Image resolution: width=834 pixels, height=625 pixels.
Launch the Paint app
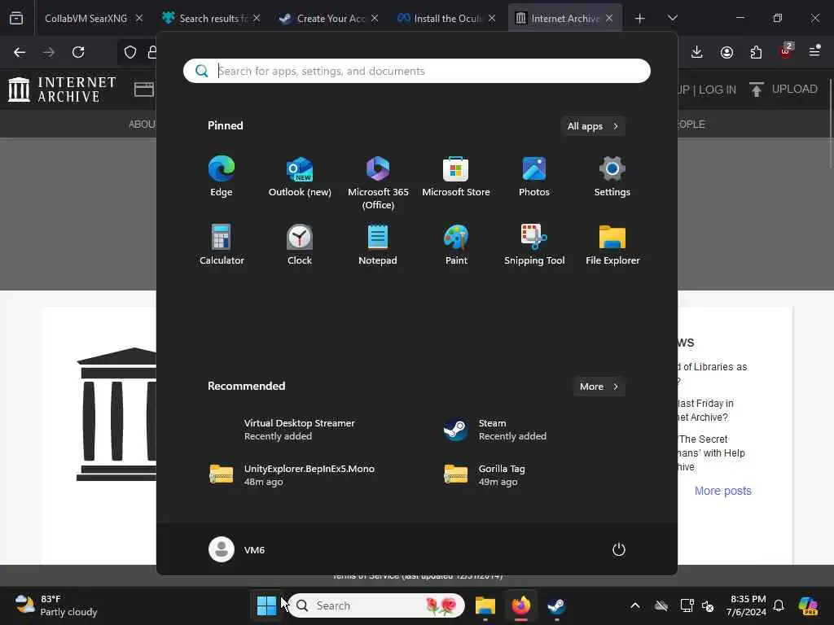[x=456, y=245]
